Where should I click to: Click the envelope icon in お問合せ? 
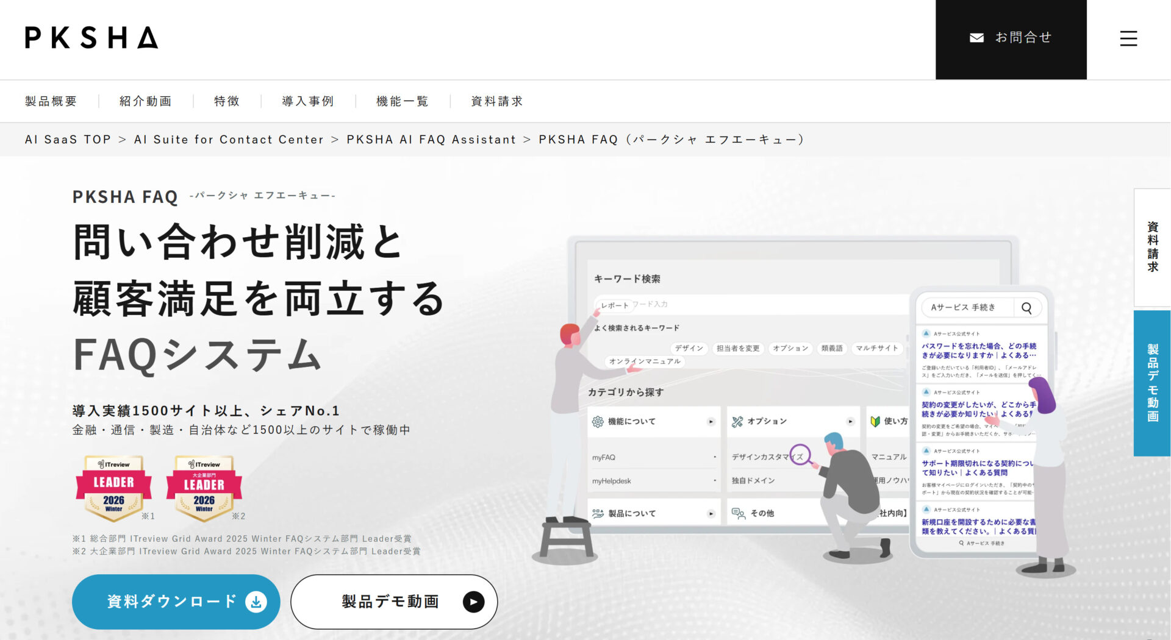point(976,38)
